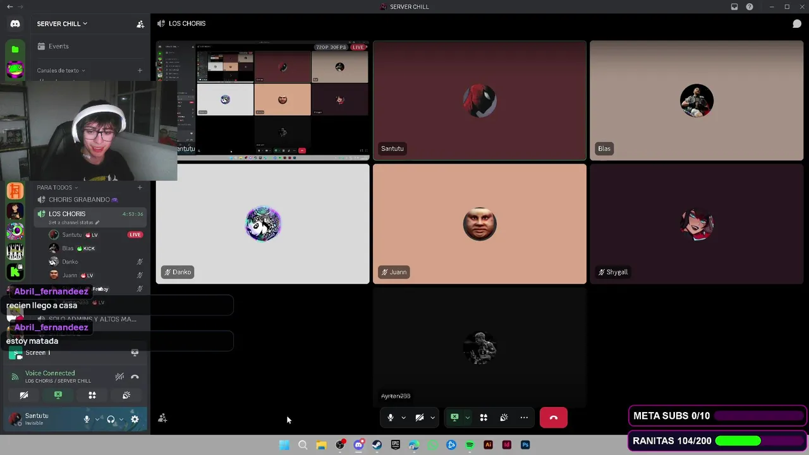
Task: Toggle noise suppression in Voice Connected panel
Action: point(119,377)
